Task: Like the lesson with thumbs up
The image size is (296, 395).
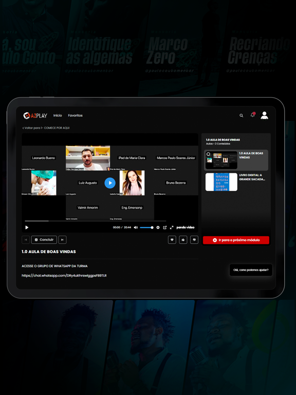Action: (183, 240)
